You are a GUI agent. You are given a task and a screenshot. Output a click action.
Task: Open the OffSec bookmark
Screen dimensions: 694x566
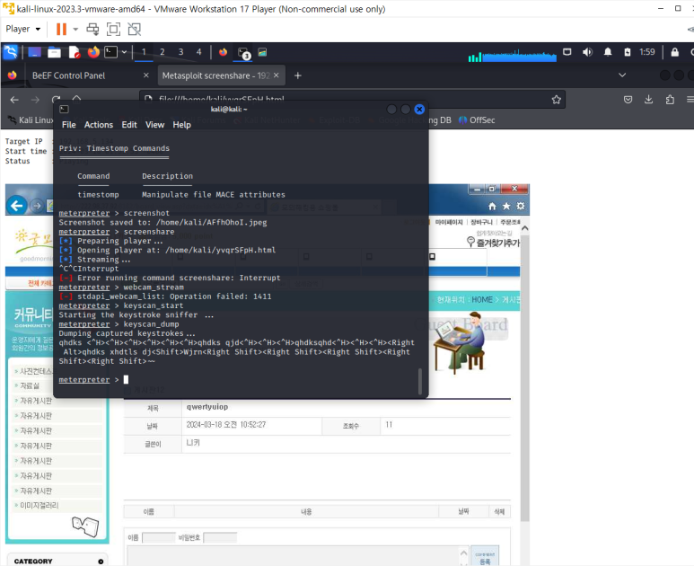tap(477, 120)
